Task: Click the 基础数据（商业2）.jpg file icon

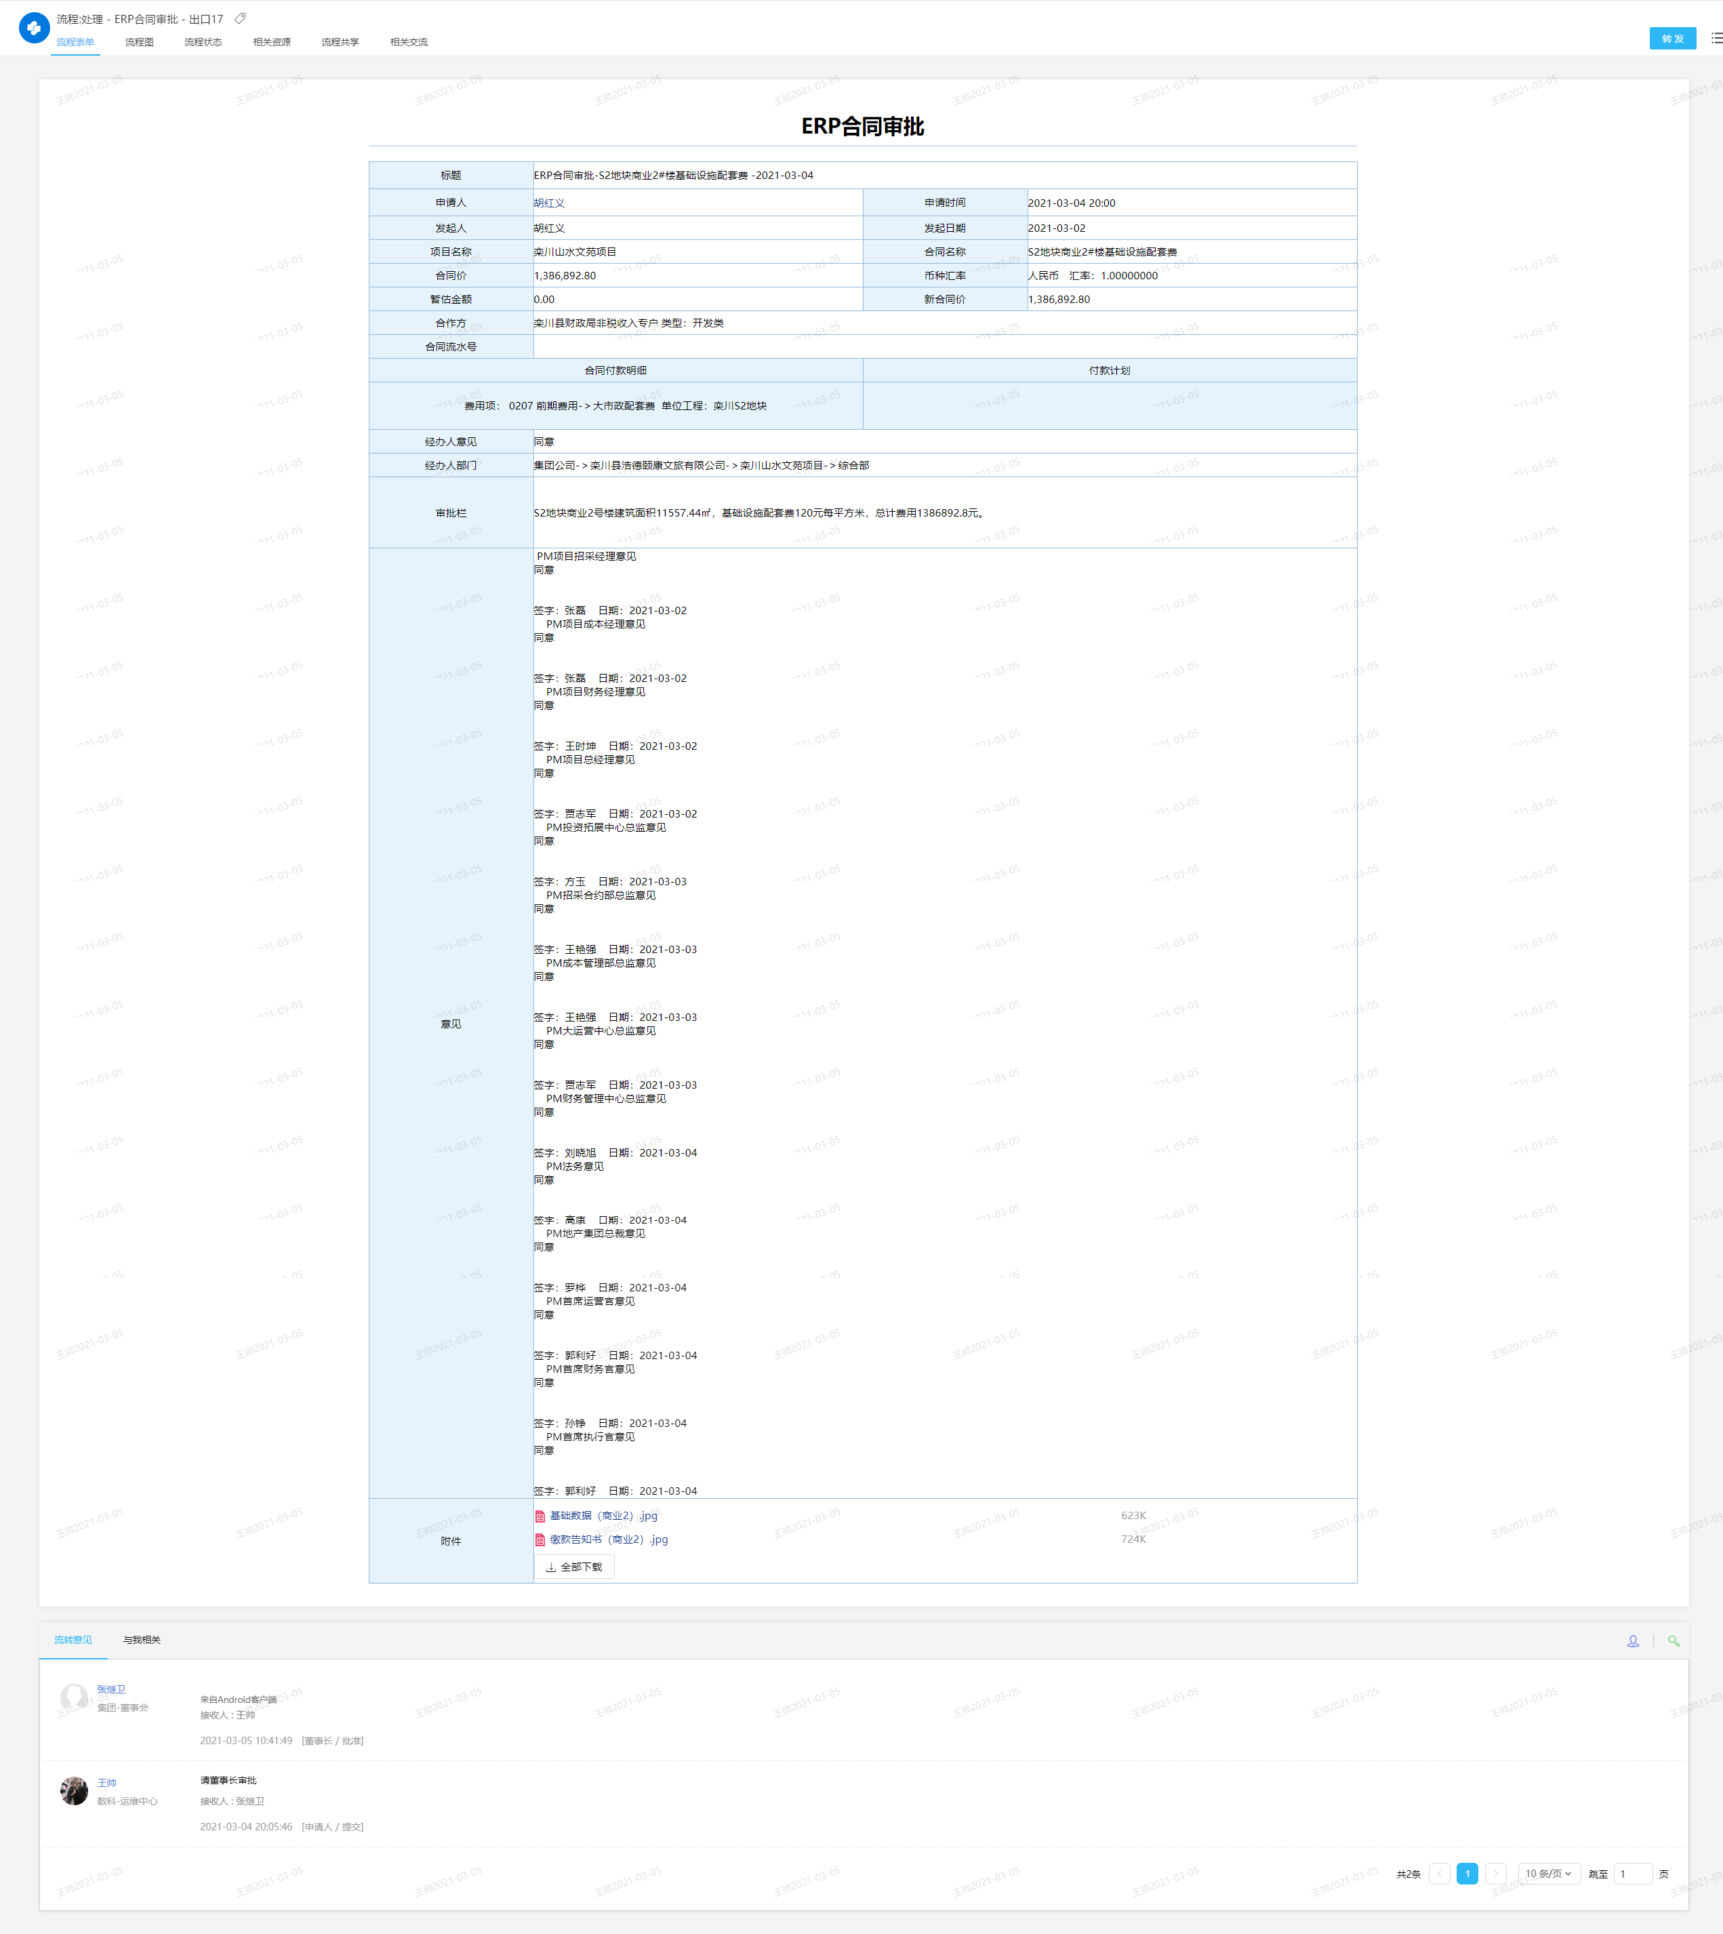Action: point(540,1516)
